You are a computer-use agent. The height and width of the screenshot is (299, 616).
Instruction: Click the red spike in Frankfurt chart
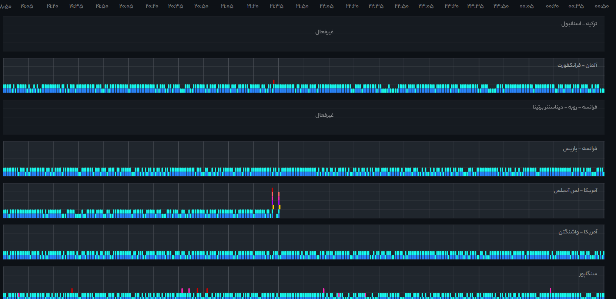(274, 82)
